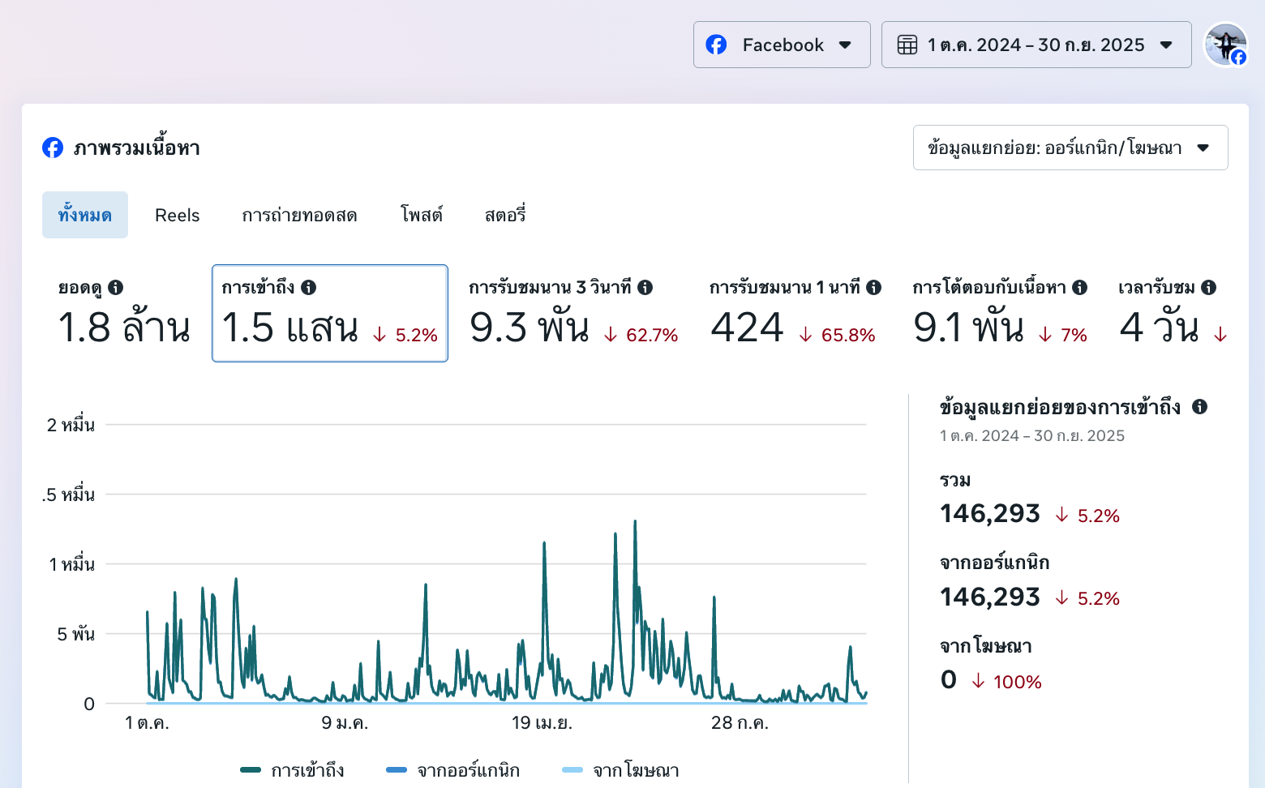
Task: Select the สตอรี่ tab
Action: tap(505, 216)
